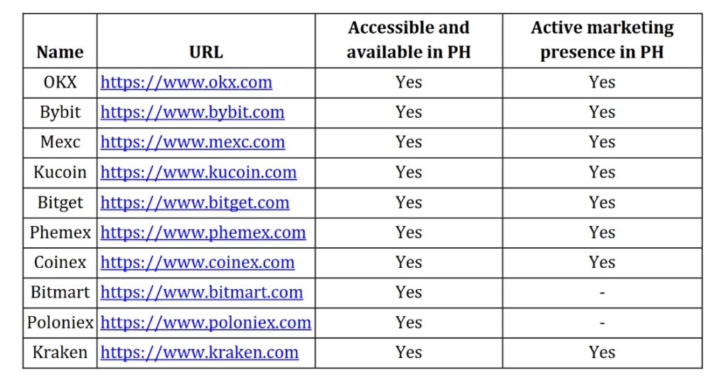Visit the Kucoin website link
Screen dimensions: 728x378
click(x=198, y=173)
